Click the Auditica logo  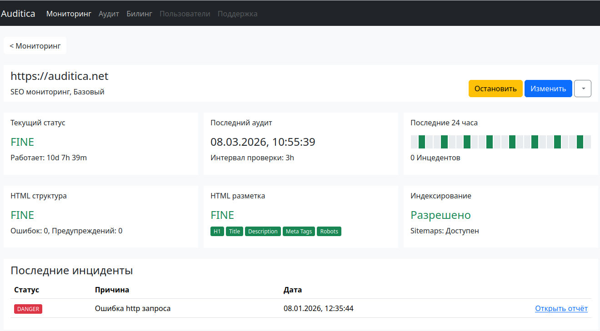[x=18, y=13]
